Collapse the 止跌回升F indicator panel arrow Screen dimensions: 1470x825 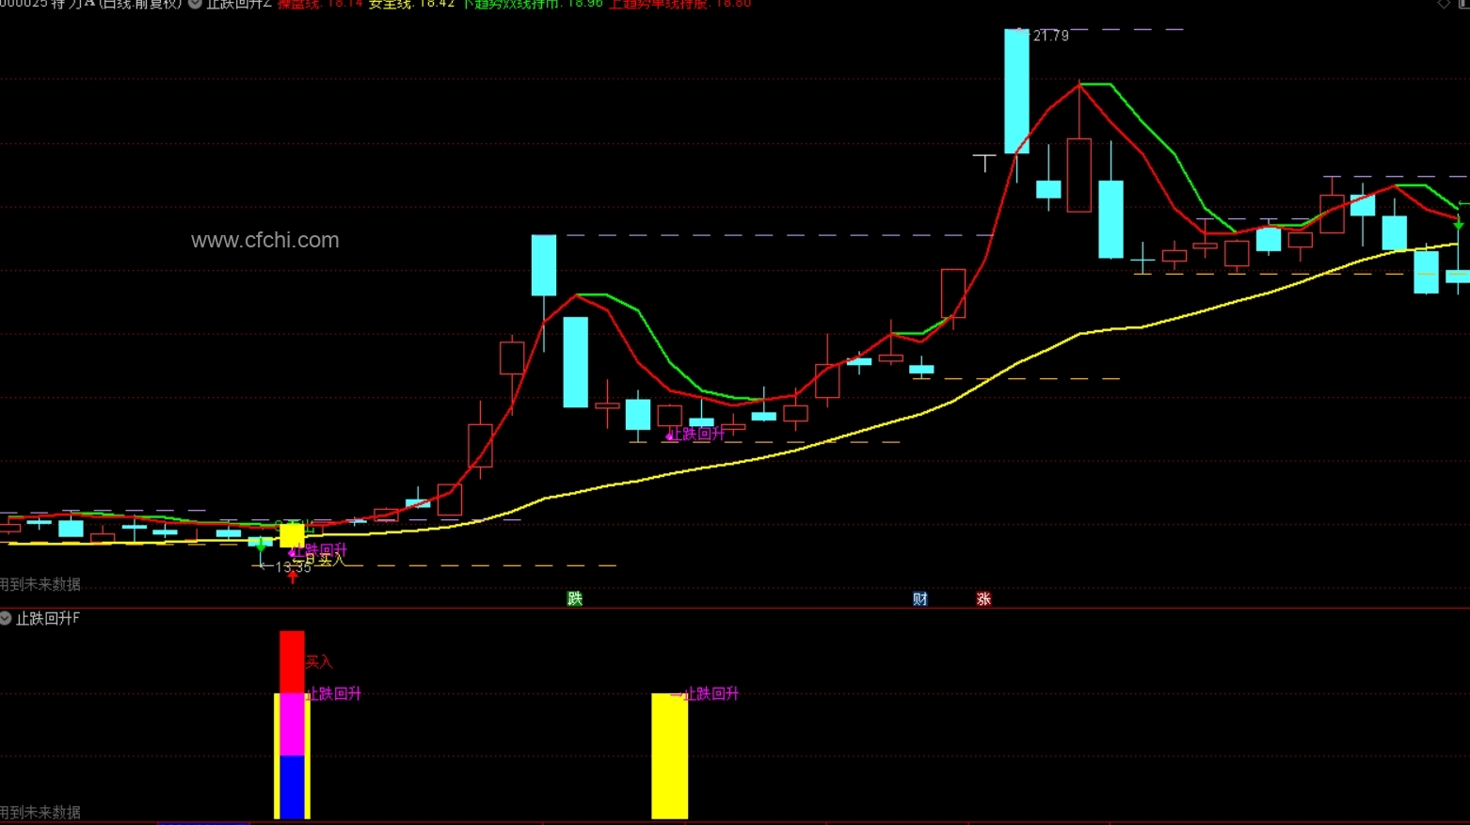point(6,618)
